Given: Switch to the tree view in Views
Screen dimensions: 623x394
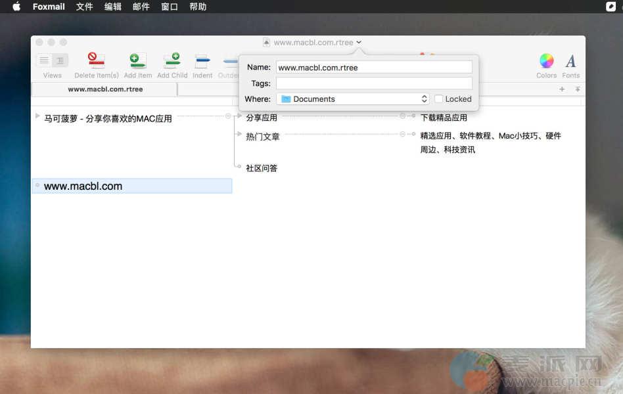Looking at the screenshot, I should (60, 60).
